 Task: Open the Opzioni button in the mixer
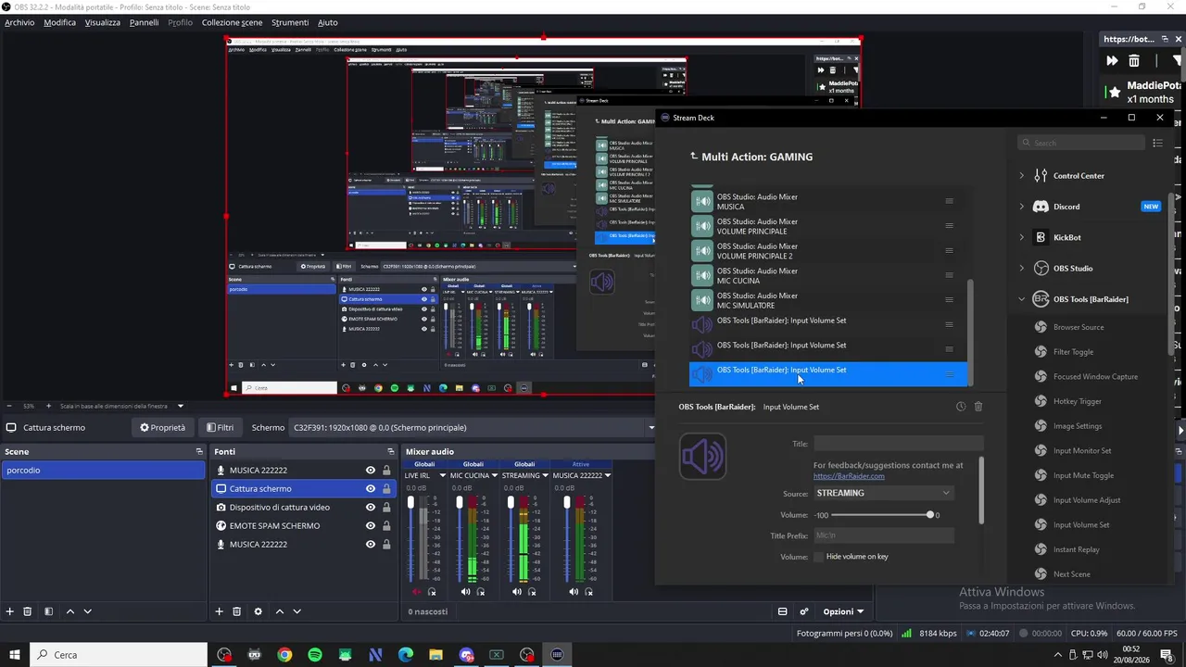pos(843,611)
